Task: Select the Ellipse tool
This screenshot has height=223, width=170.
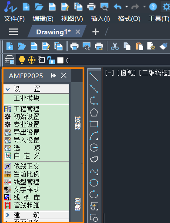Action: tap(94, 183)
